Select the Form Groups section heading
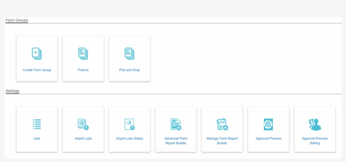The image size is (346, 162). 17,20
